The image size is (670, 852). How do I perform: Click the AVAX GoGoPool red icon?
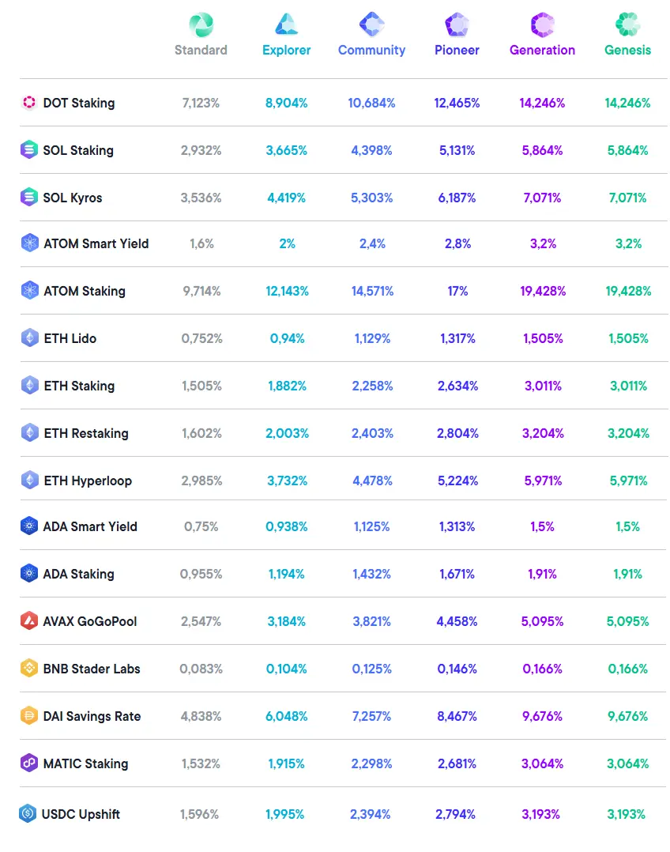29,621
